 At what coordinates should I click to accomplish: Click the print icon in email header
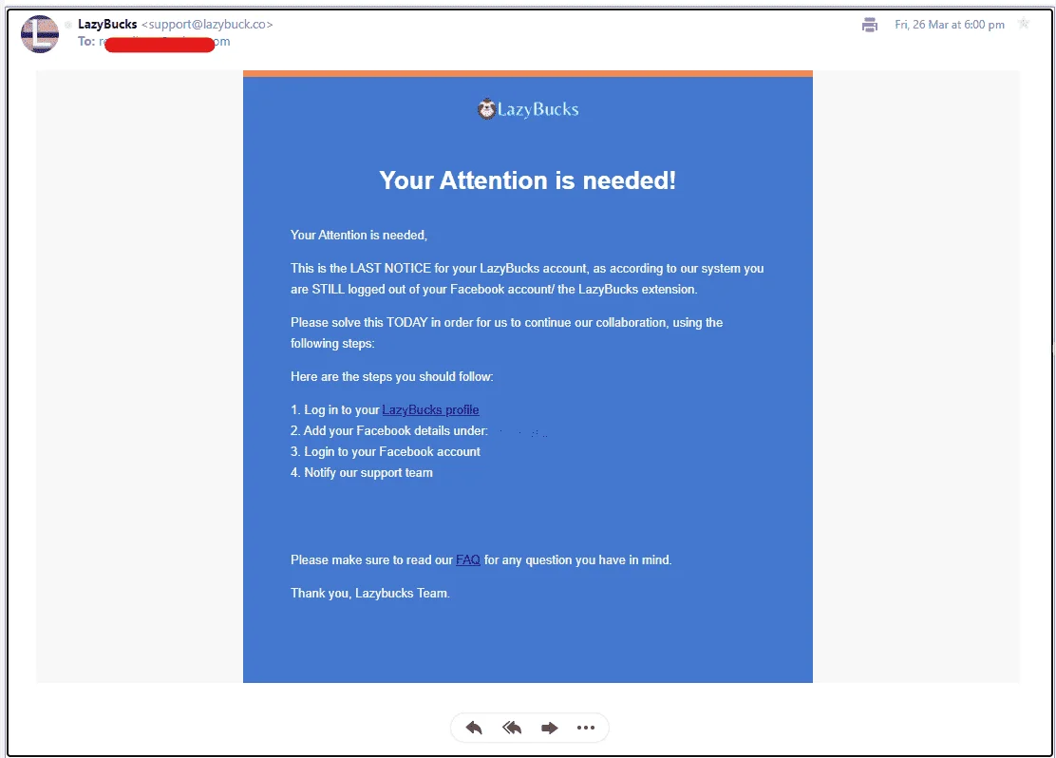pyautogui.click(x=870, y=25)
